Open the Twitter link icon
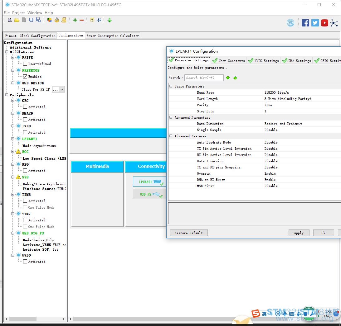The image size is (341, 326). 315,23
